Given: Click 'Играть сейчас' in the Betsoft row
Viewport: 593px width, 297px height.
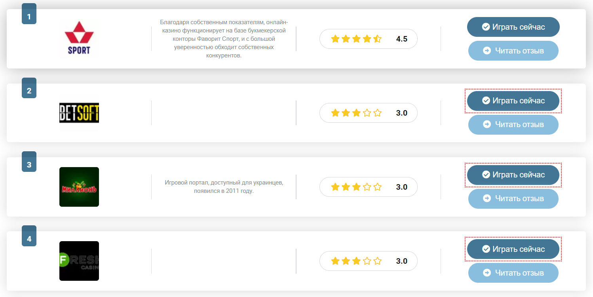Looking at the screenshot, I should pyautogui.click(x=513, y=101).
